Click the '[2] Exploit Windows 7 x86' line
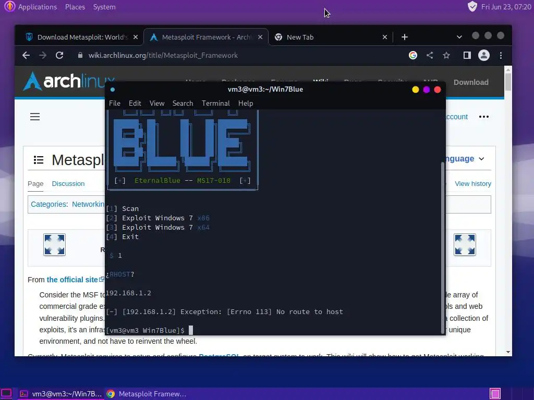This screenshot has height=400, width=534. point(157,218)
